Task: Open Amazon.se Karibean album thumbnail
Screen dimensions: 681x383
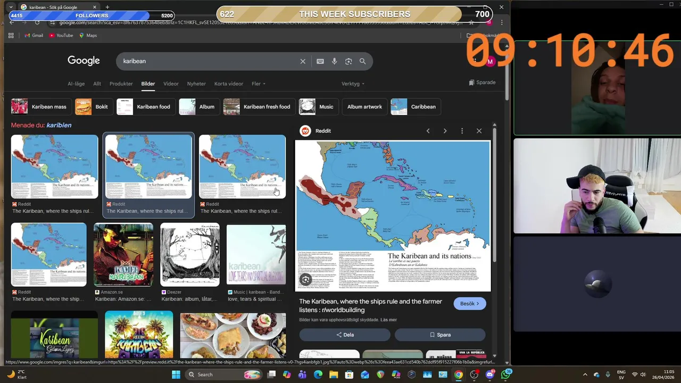Action: pos(123,255)
